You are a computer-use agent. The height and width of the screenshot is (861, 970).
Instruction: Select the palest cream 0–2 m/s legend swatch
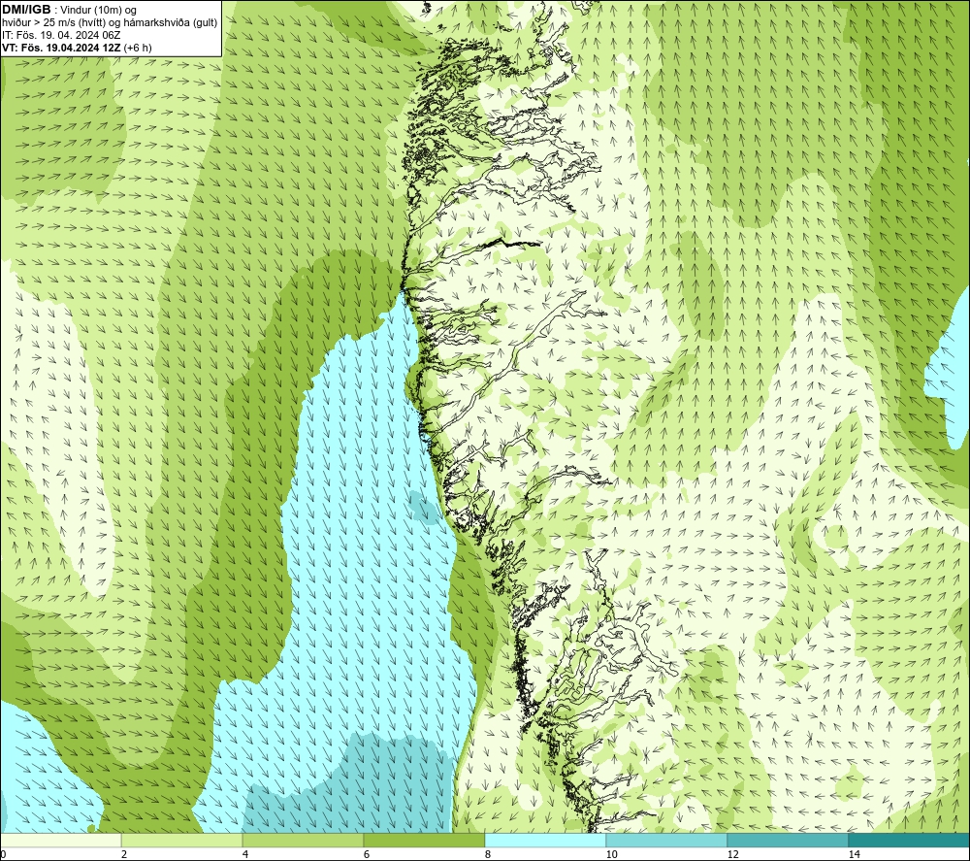click(60, 840)
